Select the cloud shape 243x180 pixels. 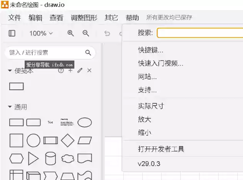click(67, 158)
